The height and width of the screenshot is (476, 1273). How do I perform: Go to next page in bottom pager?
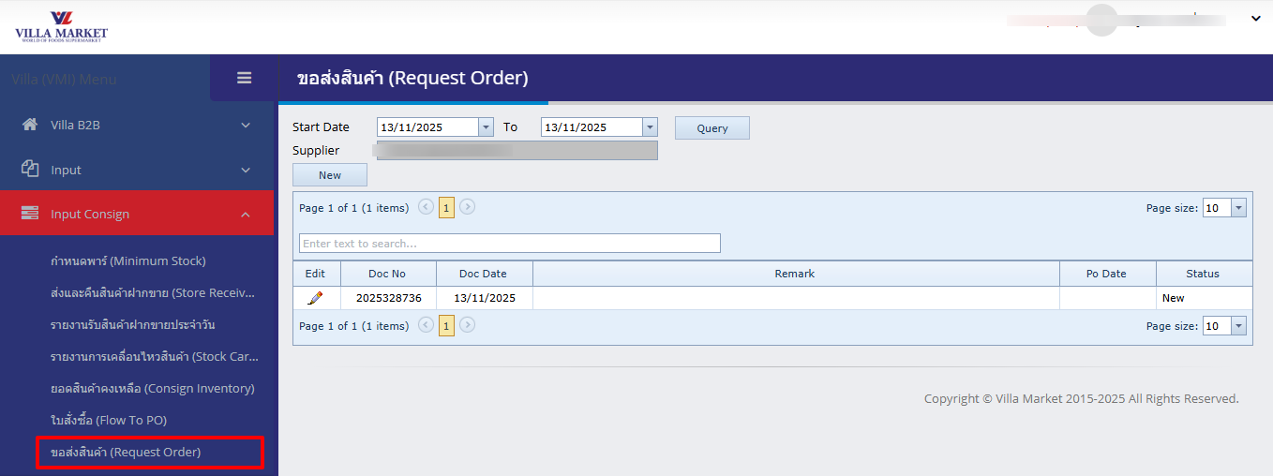[x=467, y=325]
